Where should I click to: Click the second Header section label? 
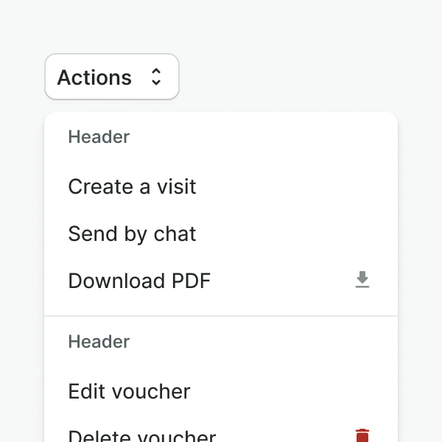pos(99,342)
